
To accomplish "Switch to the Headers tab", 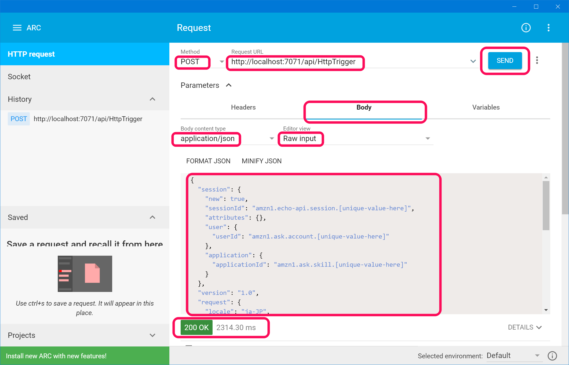I will (243, 107).
